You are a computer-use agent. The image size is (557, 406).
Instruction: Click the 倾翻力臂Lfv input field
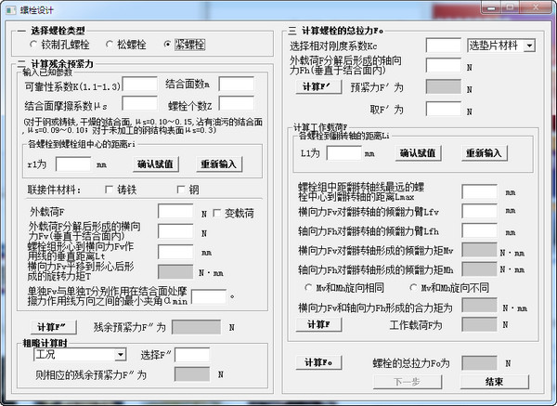[x=480, y=211]
